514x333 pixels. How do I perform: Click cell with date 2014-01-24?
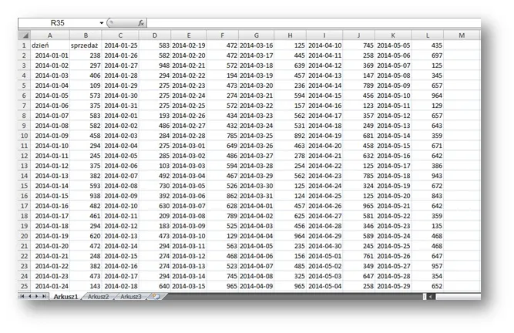coord(50,286)
